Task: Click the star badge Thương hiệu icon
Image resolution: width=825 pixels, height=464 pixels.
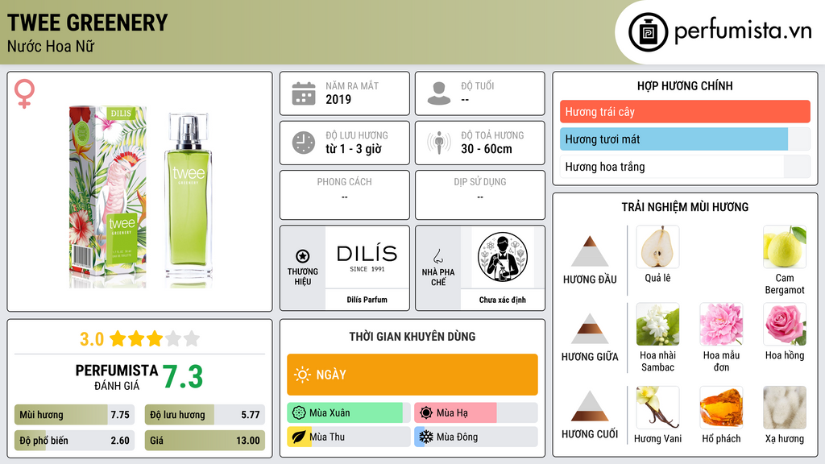Action: (303, 256)
